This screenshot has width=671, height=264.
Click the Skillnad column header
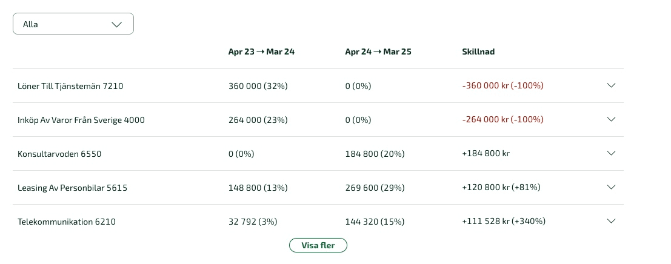pyautogui.click(x=478, y=51)
